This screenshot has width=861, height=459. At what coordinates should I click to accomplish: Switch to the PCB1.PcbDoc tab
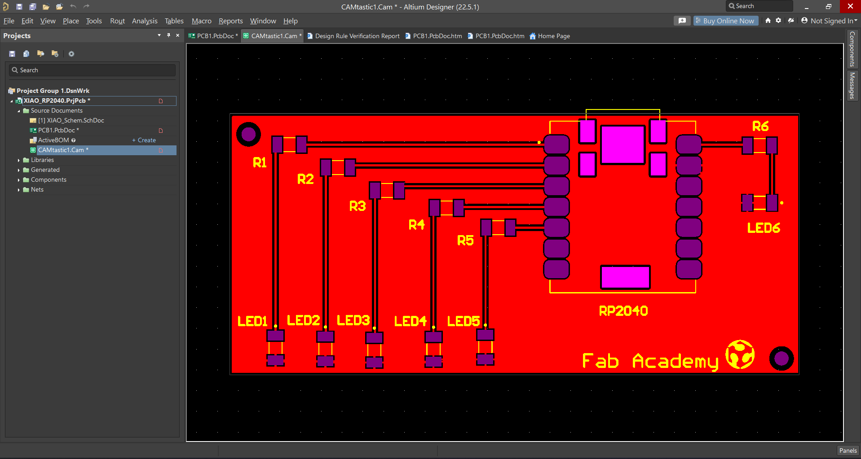tap(213, 36)
